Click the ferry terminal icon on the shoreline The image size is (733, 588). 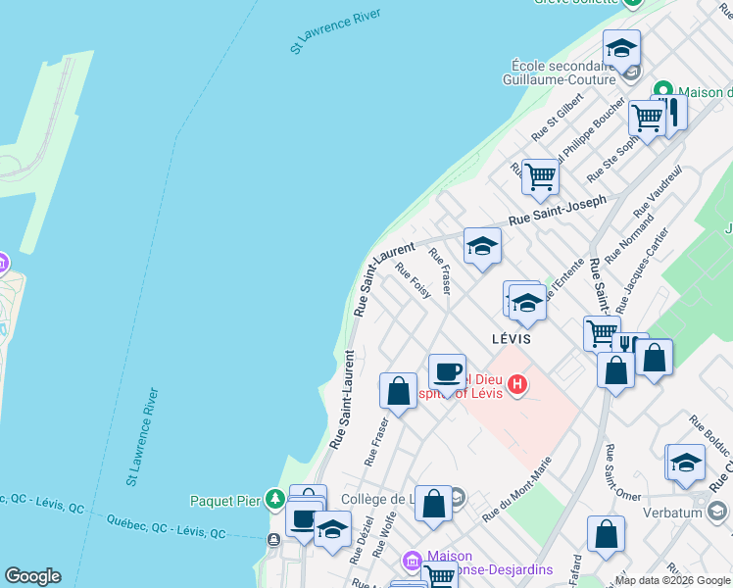(273, 540)
